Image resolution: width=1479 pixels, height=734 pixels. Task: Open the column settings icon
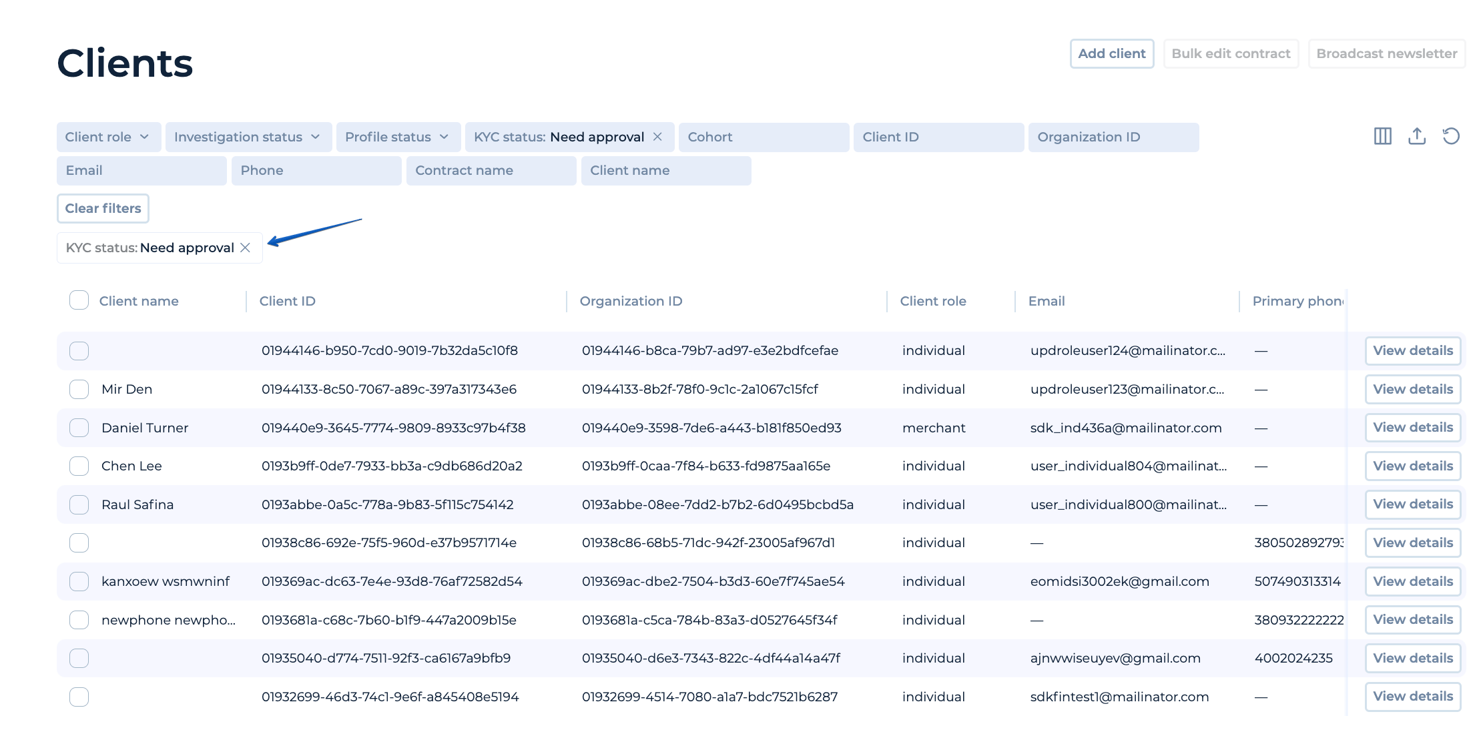click(1382, 136)
